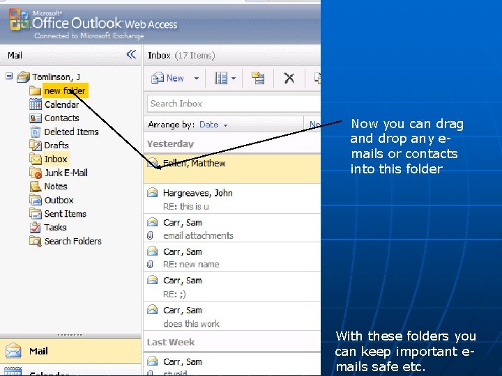The image size is (502, 376).
Task: Click the Office Outlook Web Access logo
Action: coord(93,24)
